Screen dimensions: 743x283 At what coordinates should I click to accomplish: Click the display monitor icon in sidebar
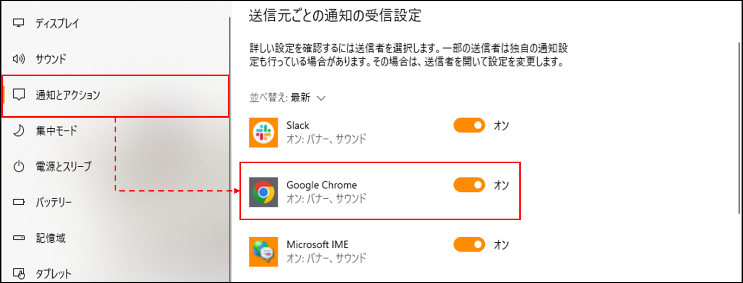(x=19, y=23)
